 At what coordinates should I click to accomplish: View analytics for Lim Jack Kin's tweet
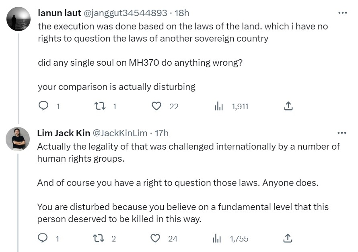tap(217, 239)
